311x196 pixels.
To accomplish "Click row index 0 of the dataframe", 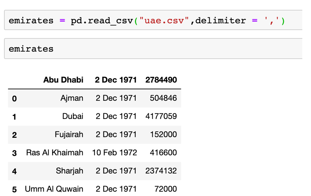I will pyautogui.click(x=14, y=99).
